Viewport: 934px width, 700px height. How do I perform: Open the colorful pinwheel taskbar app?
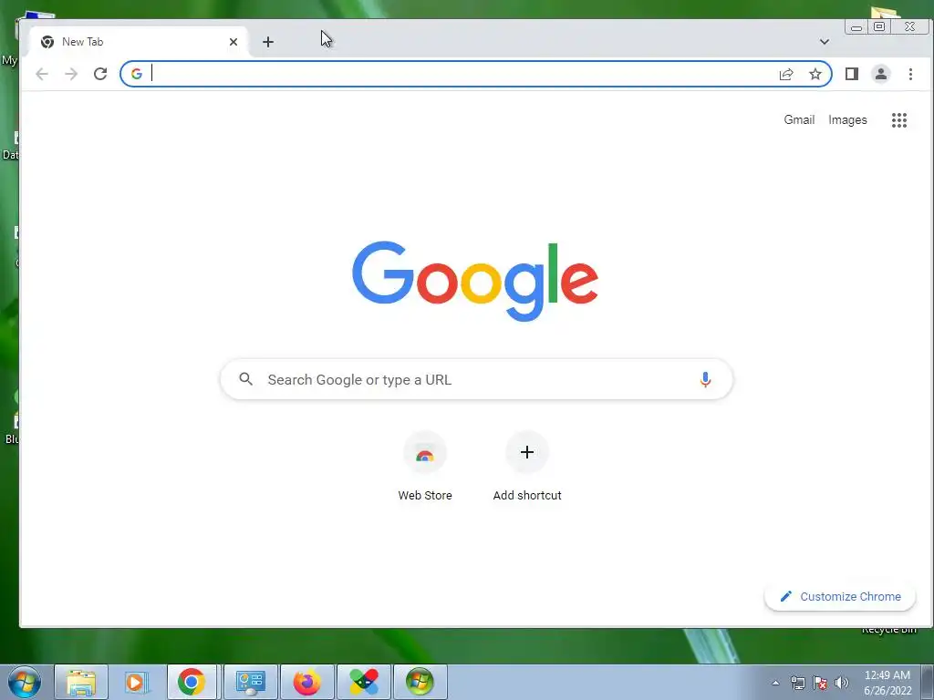coord(363,682)
